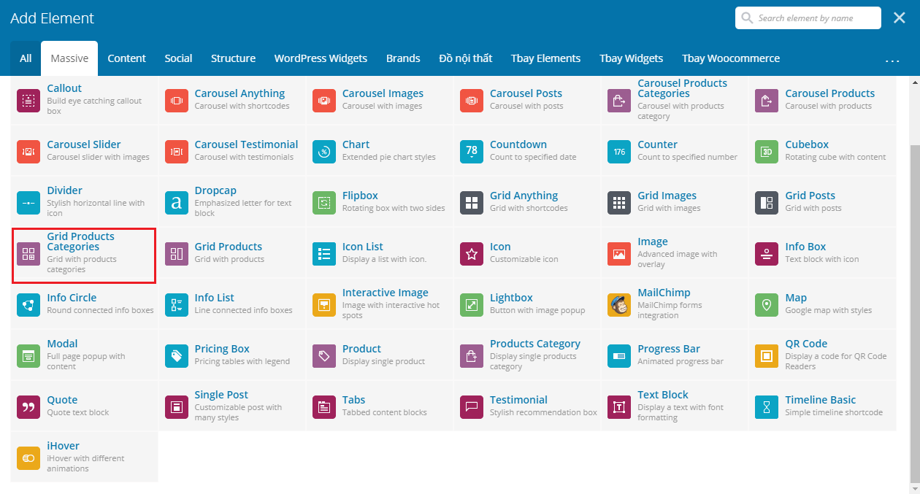
Task: Select the Lightbox expand icon
Action: (472, 305)
